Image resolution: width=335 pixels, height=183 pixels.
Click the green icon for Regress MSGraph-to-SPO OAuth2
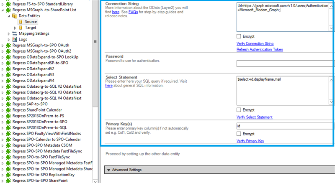[8, 51]
